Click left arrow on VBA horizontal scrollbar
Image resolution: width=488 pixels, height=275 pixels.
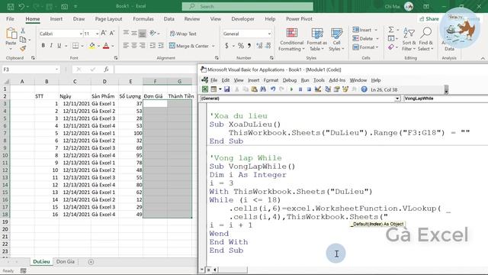215,270
